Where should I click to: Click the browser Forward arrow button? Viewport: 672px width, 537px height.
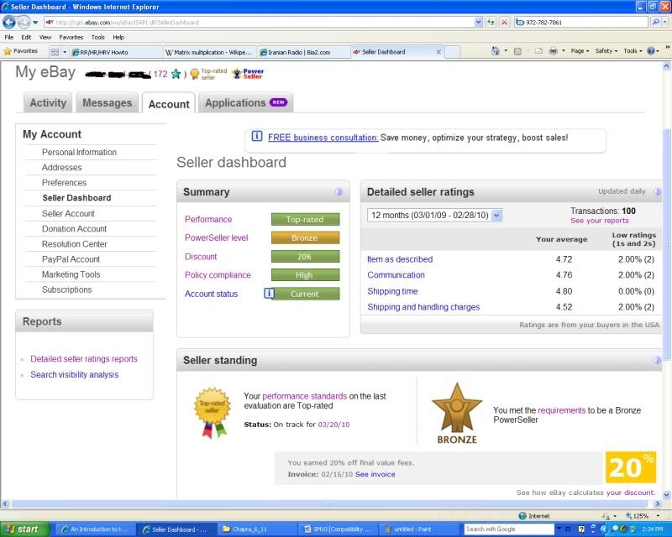pyautogui.click(x=24, y=22)
